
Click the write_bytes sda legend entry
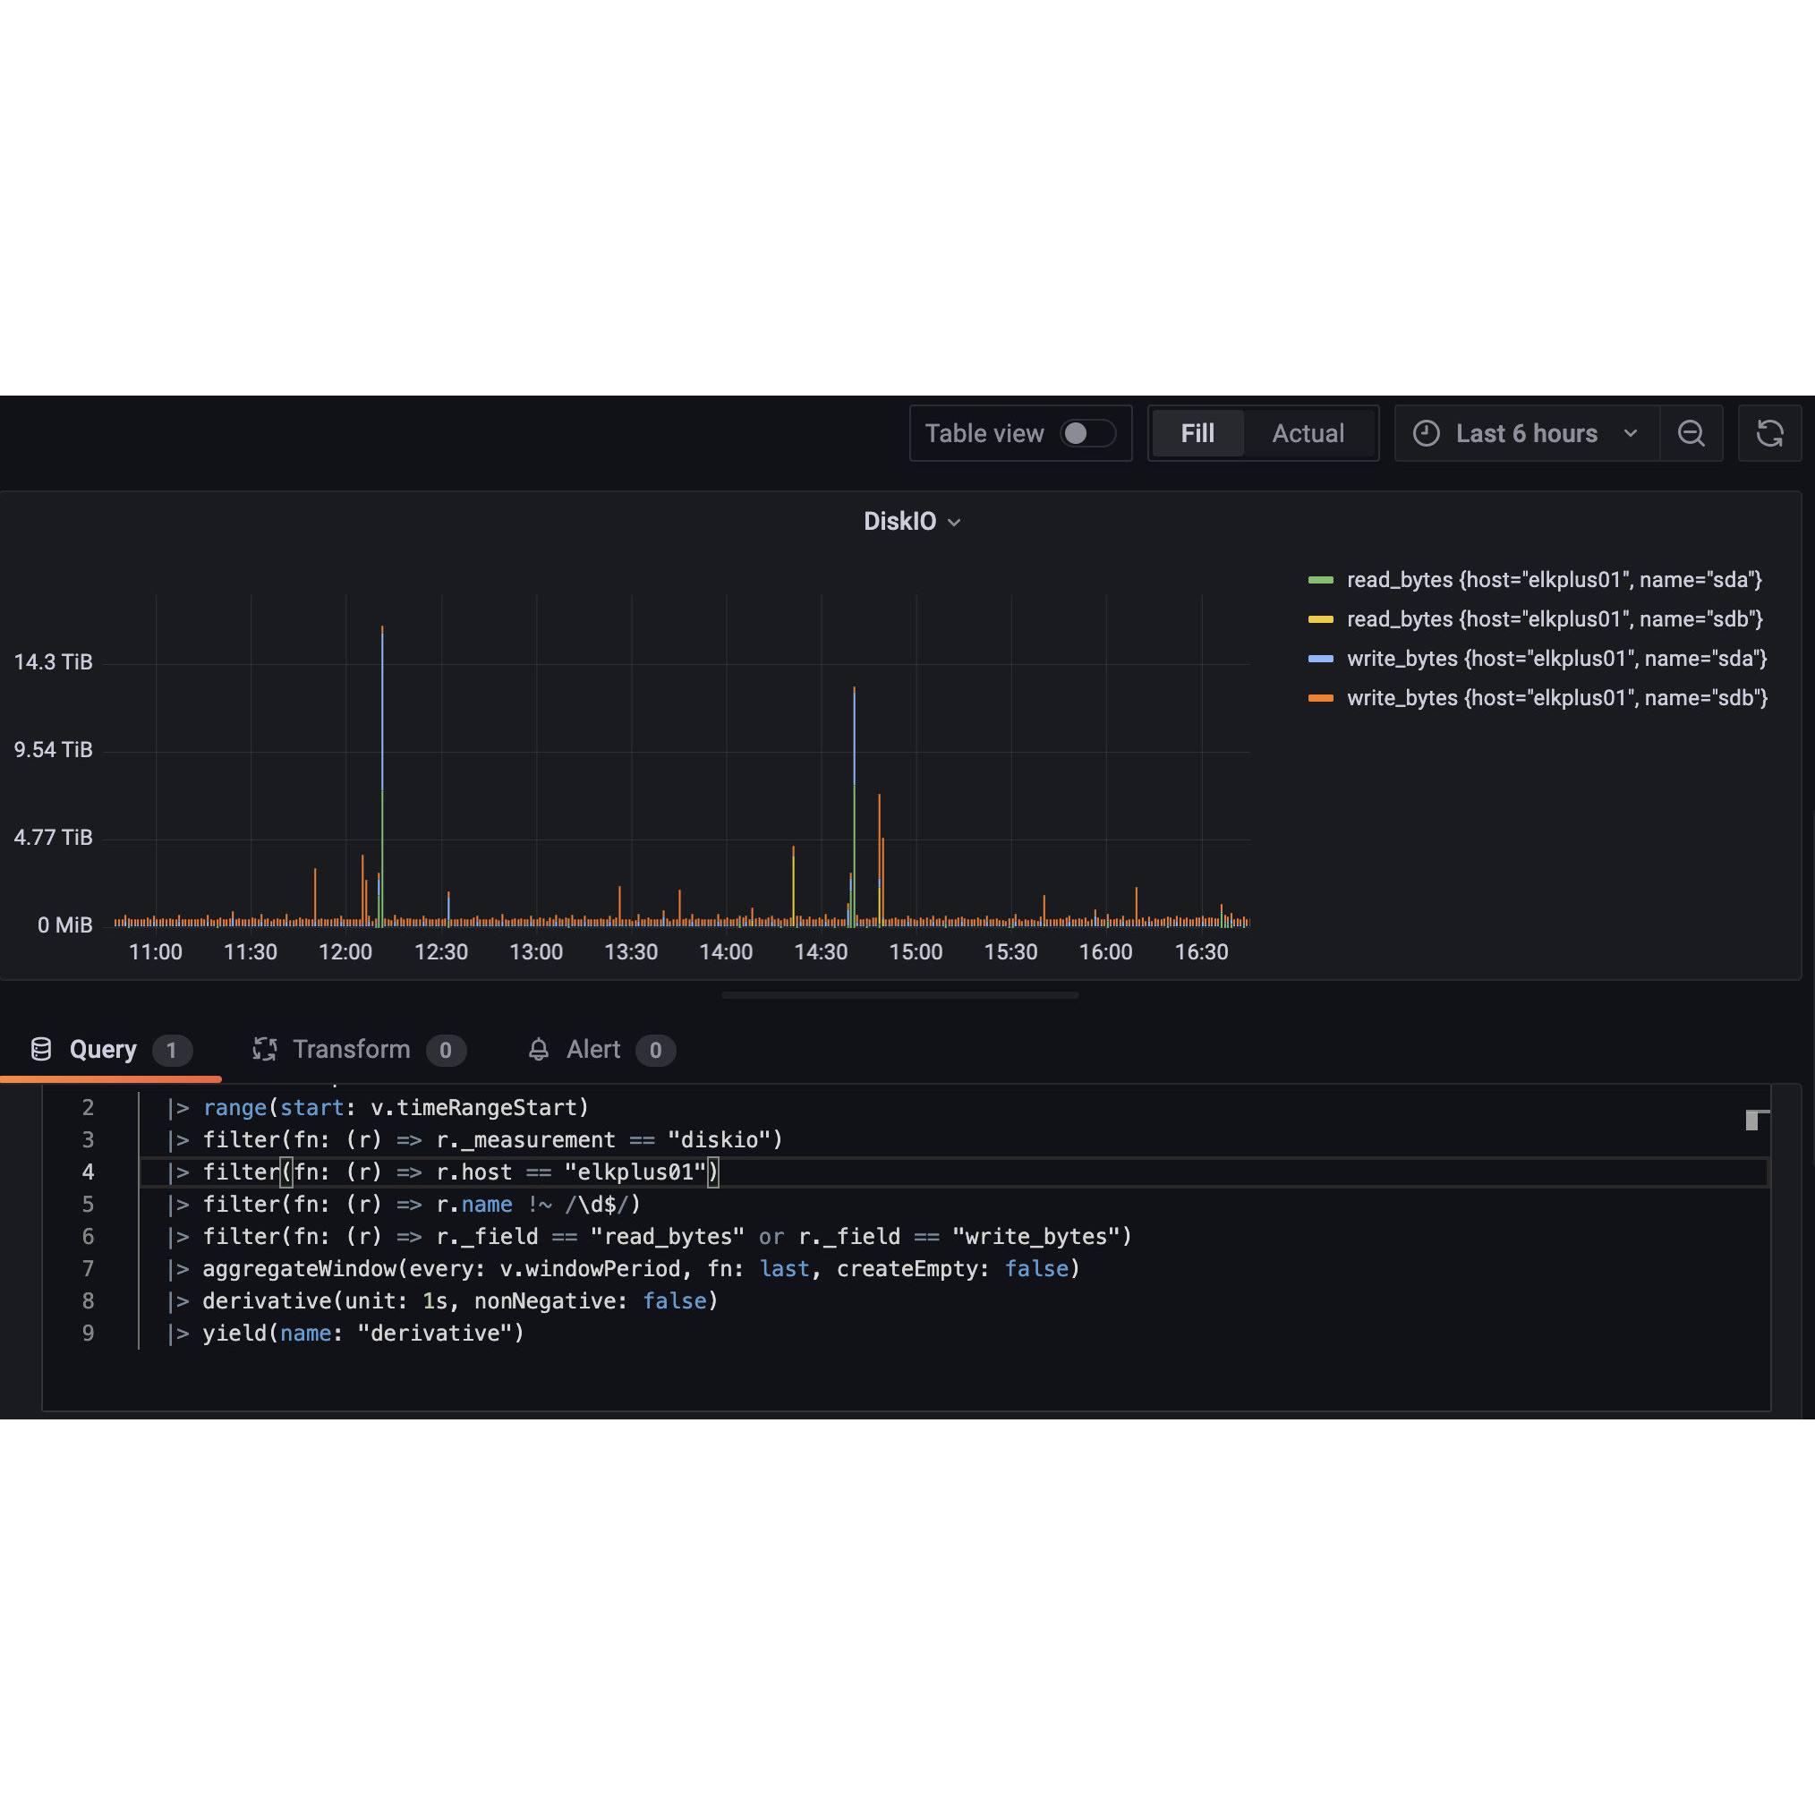coord(1556,659)
